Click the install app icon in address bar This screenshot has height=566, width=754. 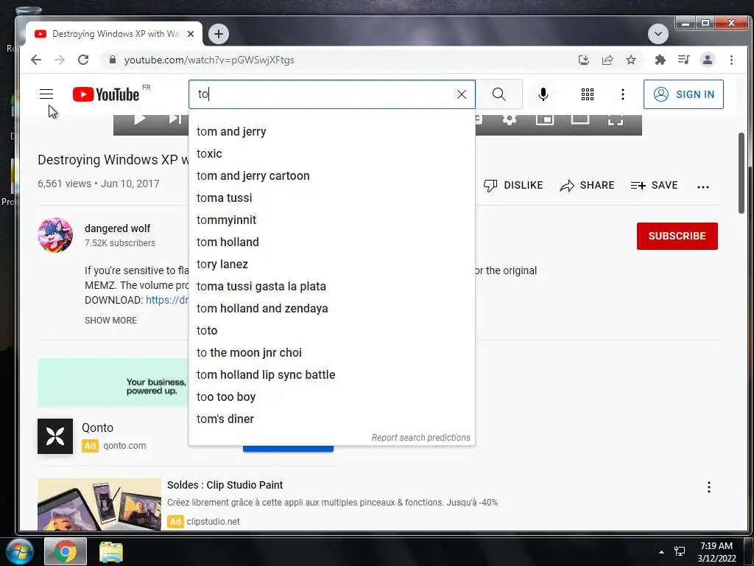click(583, 60)
